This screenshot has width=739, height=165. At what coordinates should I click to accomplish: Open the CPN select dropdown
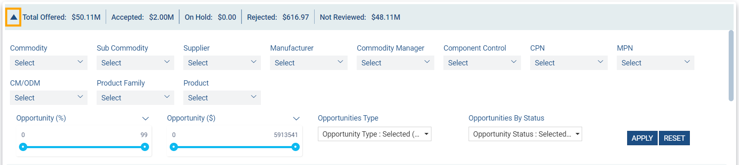[x=568, y=63]
